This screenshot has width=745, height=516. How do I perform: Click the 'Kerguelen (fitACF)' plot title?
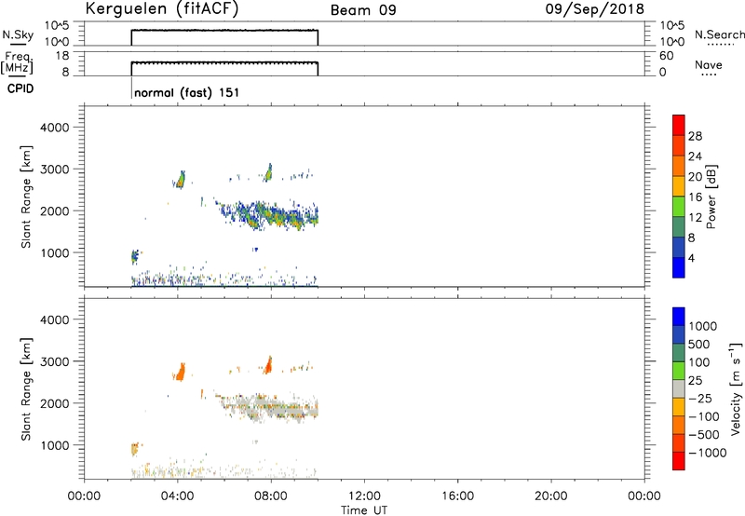click(x=161, y=9)
